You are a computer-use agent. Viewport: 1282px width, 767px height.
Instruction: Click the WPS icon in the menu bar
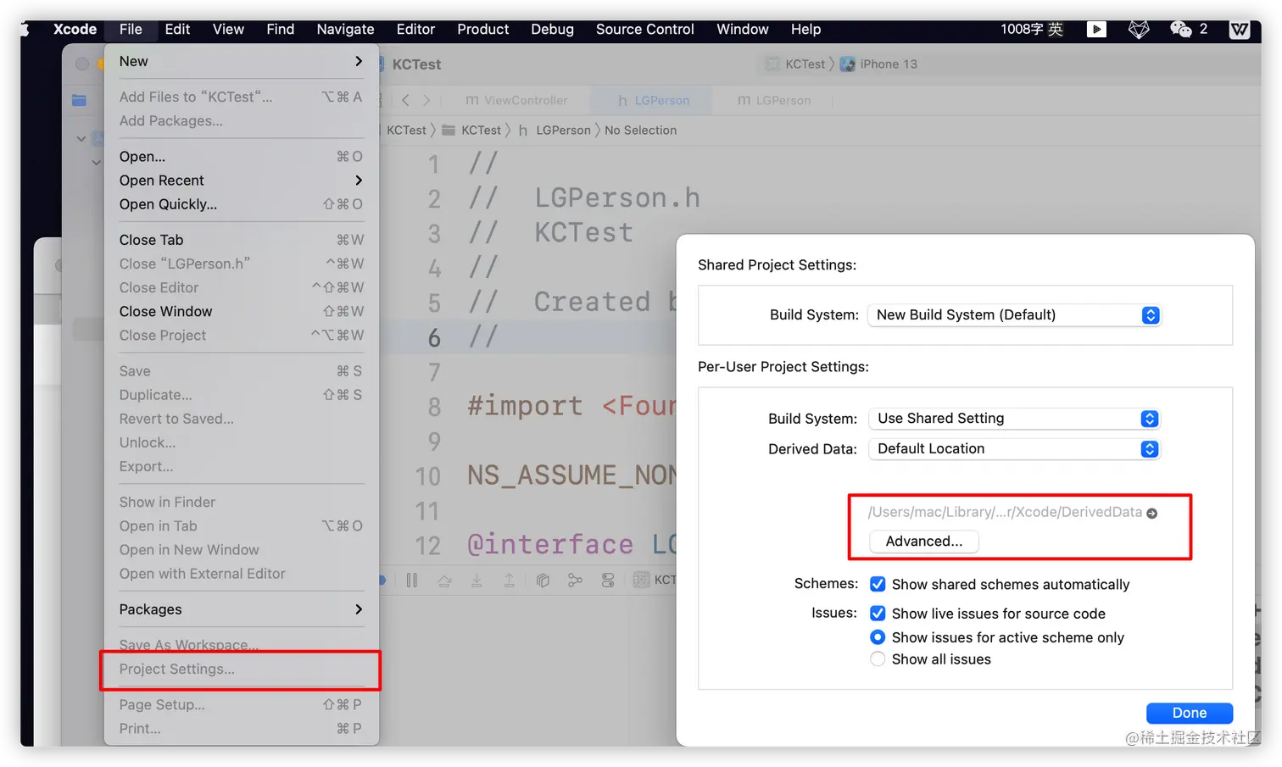point(1240,30)
